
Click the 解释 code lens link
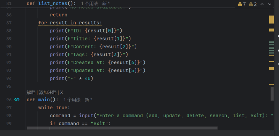(x=31, y=92)
